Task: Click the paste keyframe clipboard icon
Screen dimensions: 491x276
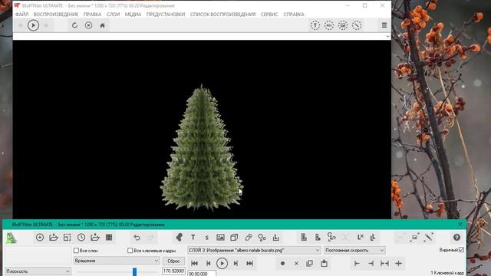Action: 324,264
